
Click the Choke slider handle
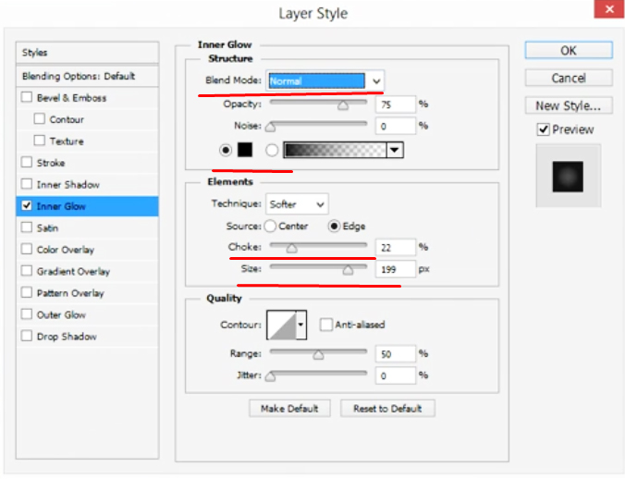[x=292, y=249]
